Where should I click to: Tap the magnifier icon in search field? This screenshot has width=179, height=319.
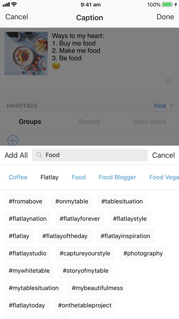[39, 155]
